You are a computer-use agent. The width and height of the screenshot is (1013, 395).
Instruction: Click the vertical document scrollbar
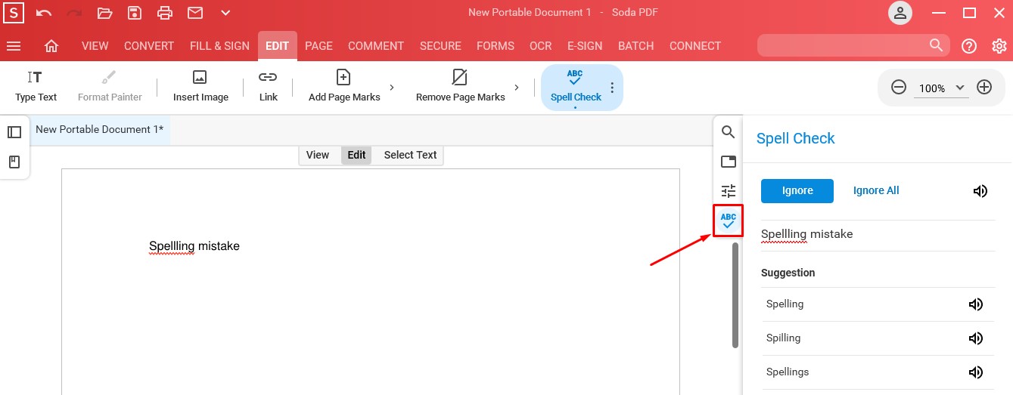tap(735, 295)
